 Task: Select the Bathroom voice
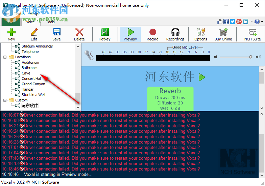(x=30, y=68)
